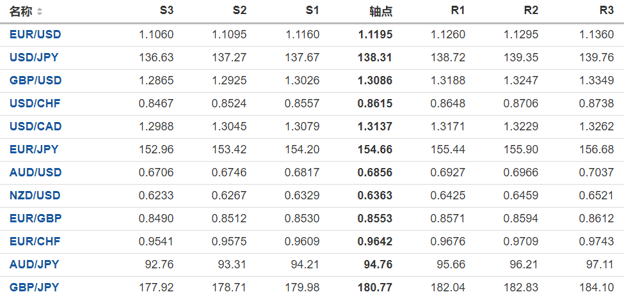Image resolution: width=624 pixels, height=299 pixels.
Task: Open the USD/JPY pair link
Action: tap(34, 57)
